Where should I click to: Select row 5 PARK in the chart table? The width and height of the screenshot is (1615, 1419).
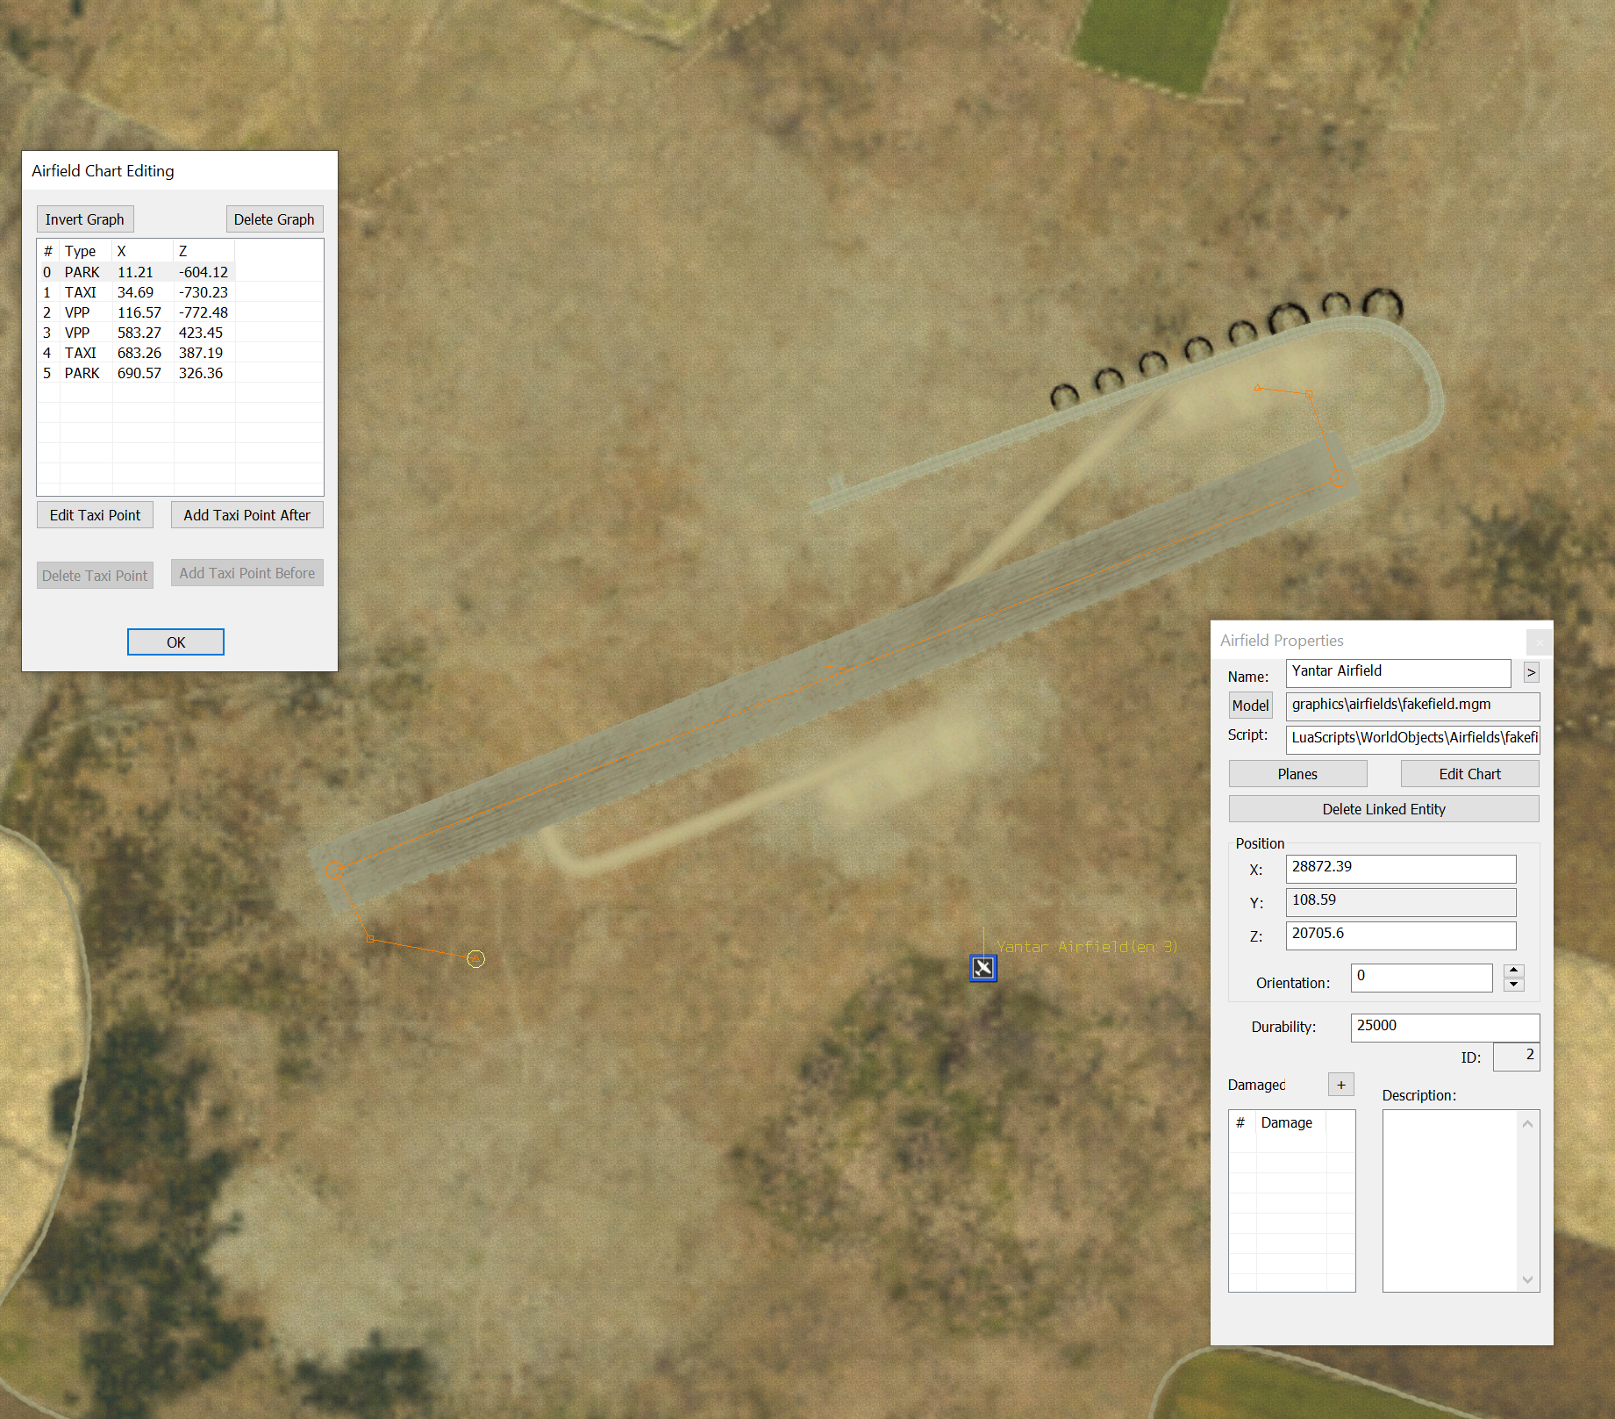coord(136,373)
